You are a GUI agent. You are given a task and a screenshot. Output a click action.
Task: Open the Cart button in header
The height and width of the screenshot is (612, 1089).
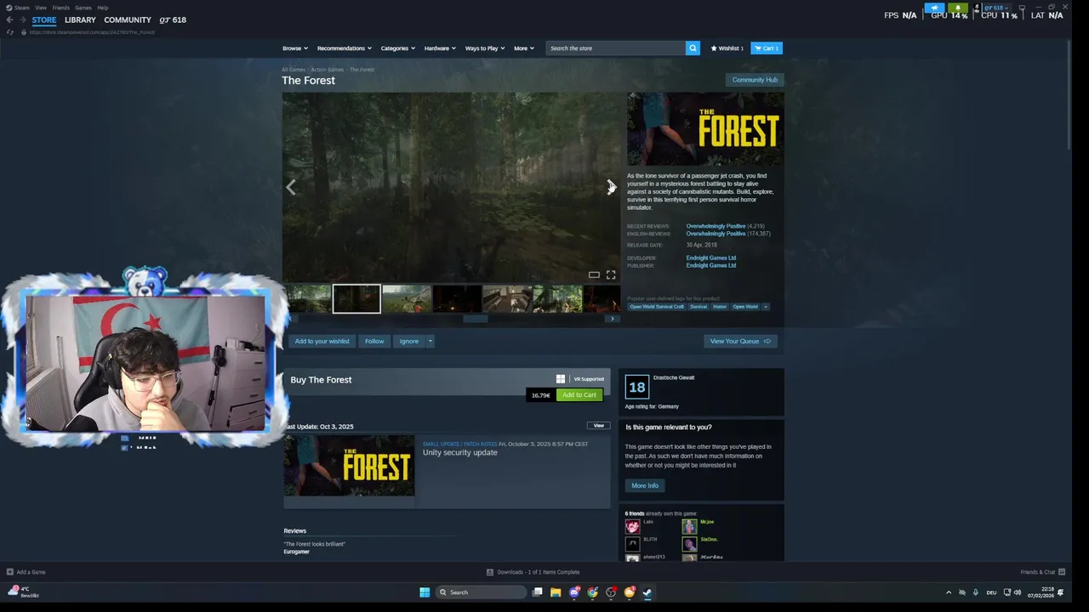click(767, 48)
